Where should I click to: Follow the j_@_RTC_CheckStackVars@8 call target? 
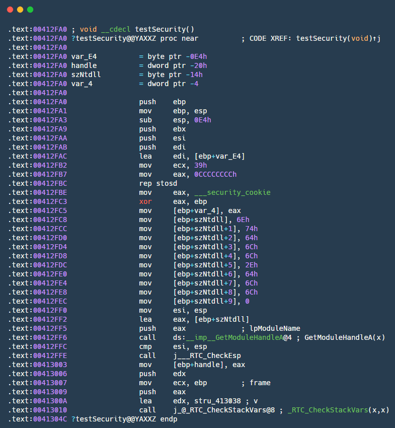point(224,410)
